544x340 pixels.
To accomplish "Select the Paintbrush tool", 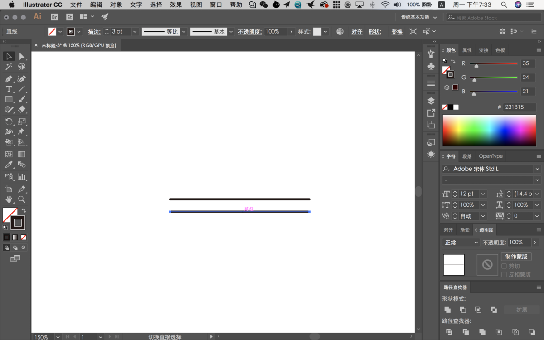I will tap(21, 99).
